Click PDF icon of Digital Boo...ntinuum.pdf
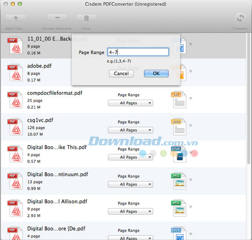The height and width of the screenshot is (240, 252). coord(15,181)
